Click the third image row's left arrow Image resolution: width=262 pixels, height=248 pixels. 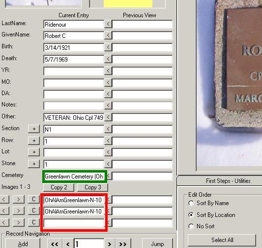(4, 222)
